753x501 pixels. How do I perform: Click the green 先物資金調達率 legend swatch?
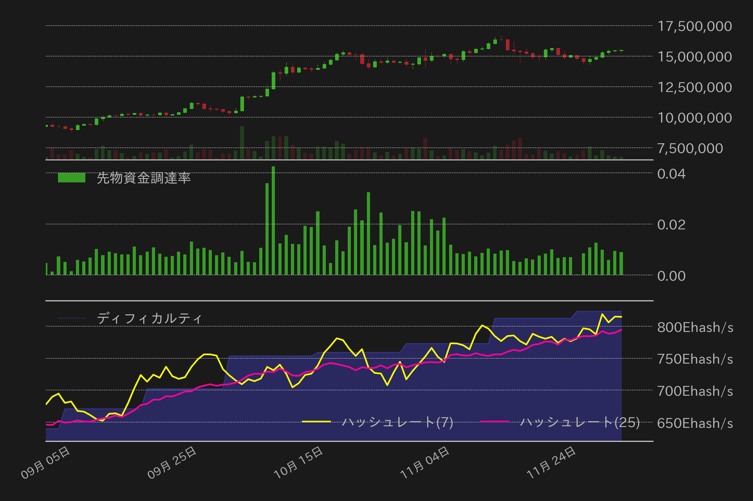pos(71,178)
